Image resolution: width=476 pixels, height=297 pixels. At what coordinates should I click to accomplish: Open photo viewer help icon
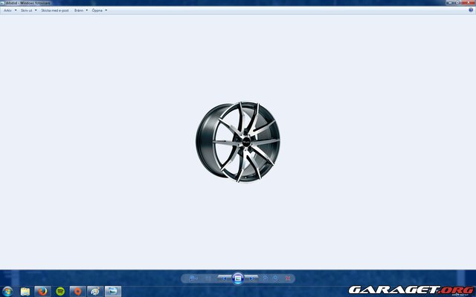pyautogui.click(x=471, y=10)
